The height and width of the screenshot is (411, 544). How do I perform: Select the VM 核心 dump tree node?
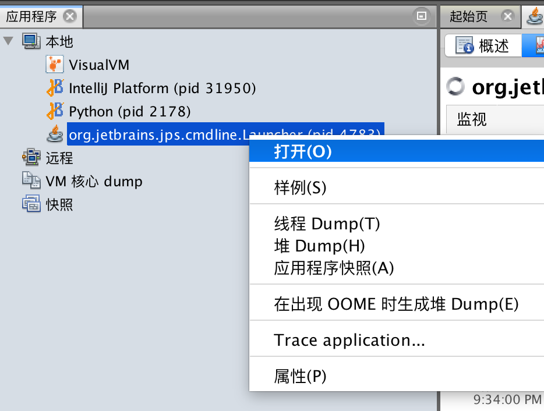(x=94, y=182)
